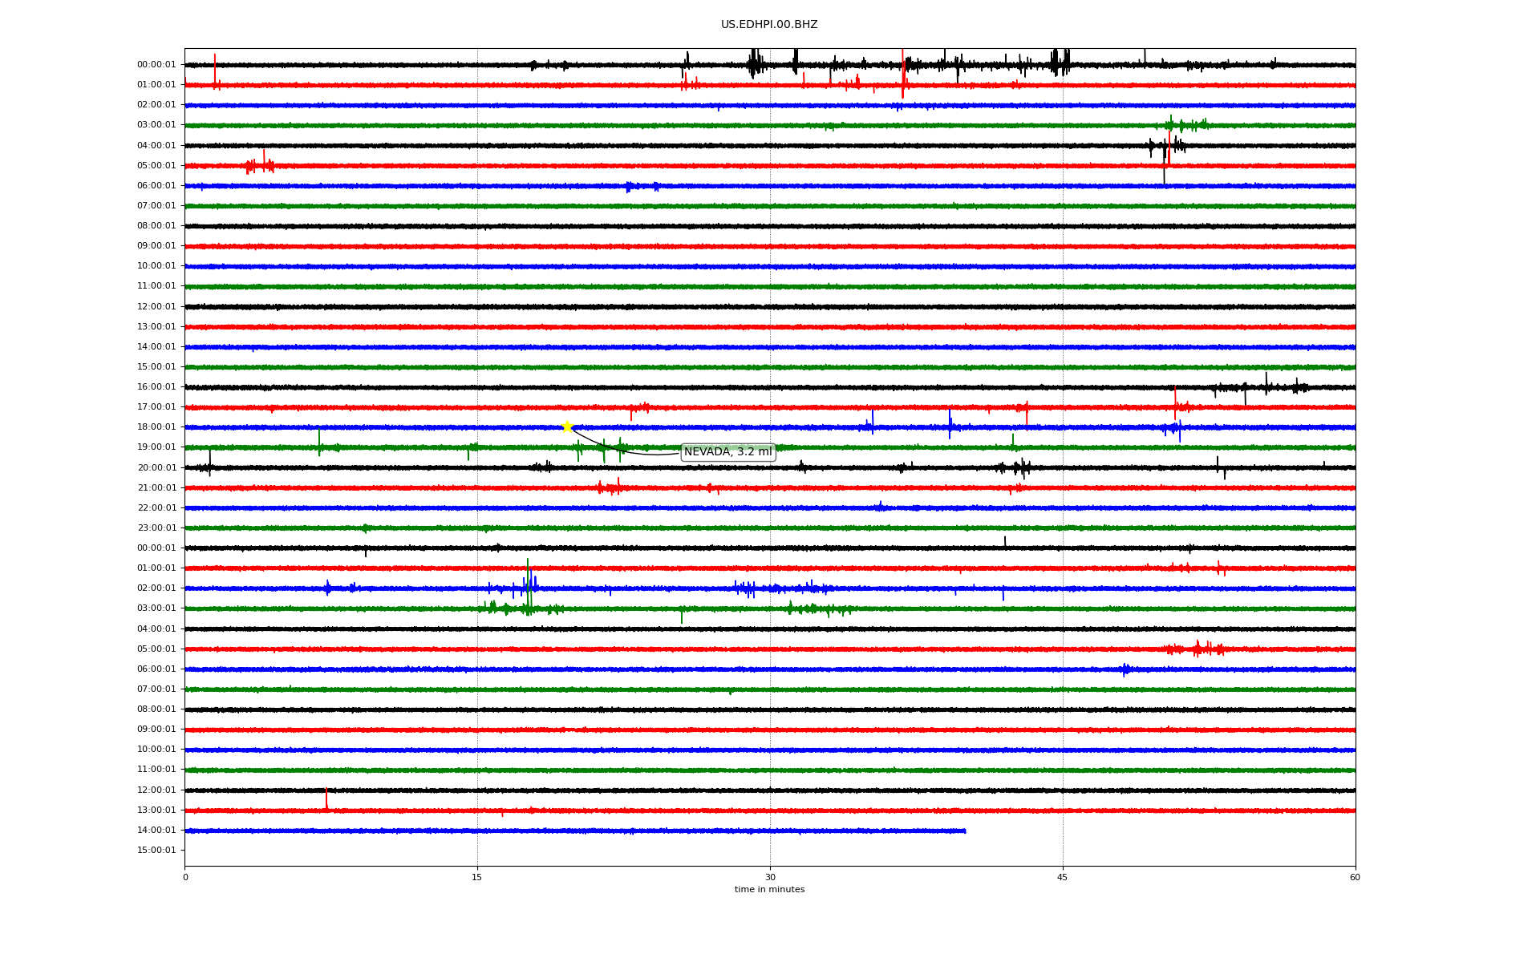Select the 18:00:01 trace time label
The width and height of the screenshot is (1540, 962).
pos(156,427)
